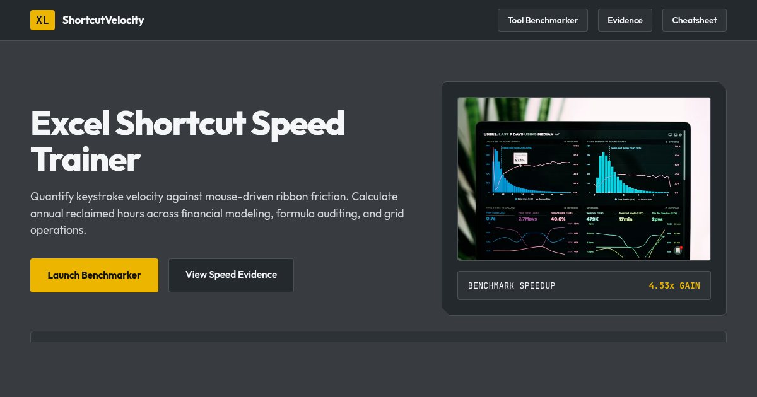757x397 pixels.
Task: Click the View Speed Evidence button
Action: tap(231, 275)
